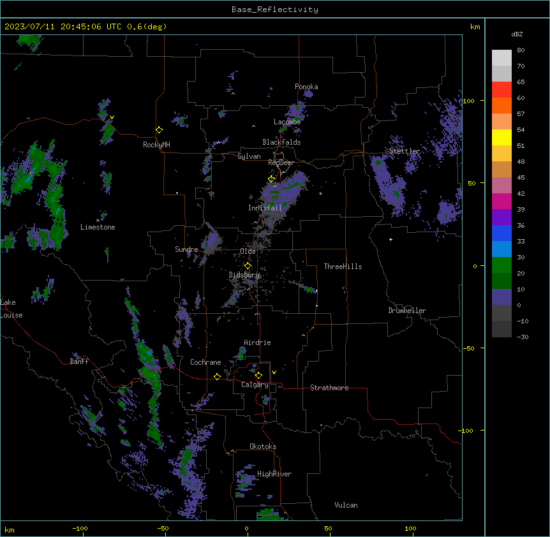Click the dBZ legend heading
The height and width of the screenshot is (537, 550).
(517, 34)
